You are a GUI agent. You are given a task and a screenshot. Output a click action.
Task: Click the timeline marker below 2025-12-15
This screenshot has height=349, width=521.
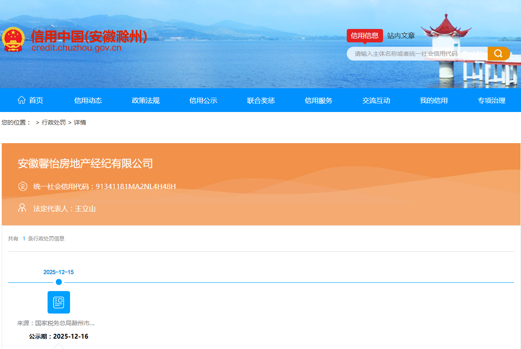58,282
